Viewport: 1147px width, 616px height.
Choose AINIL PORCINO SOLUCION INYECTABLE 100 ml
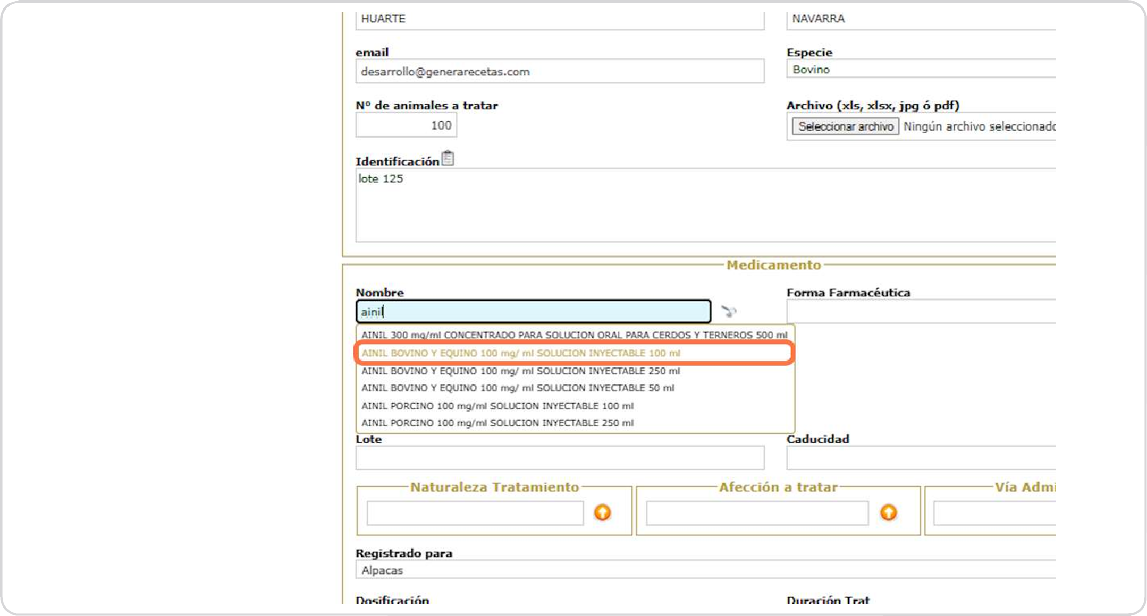click(497, 406)
